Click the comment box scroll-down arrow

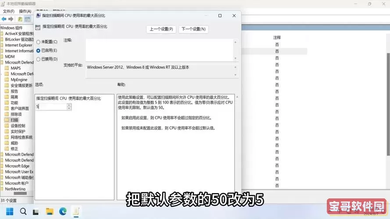click(235, 58)
